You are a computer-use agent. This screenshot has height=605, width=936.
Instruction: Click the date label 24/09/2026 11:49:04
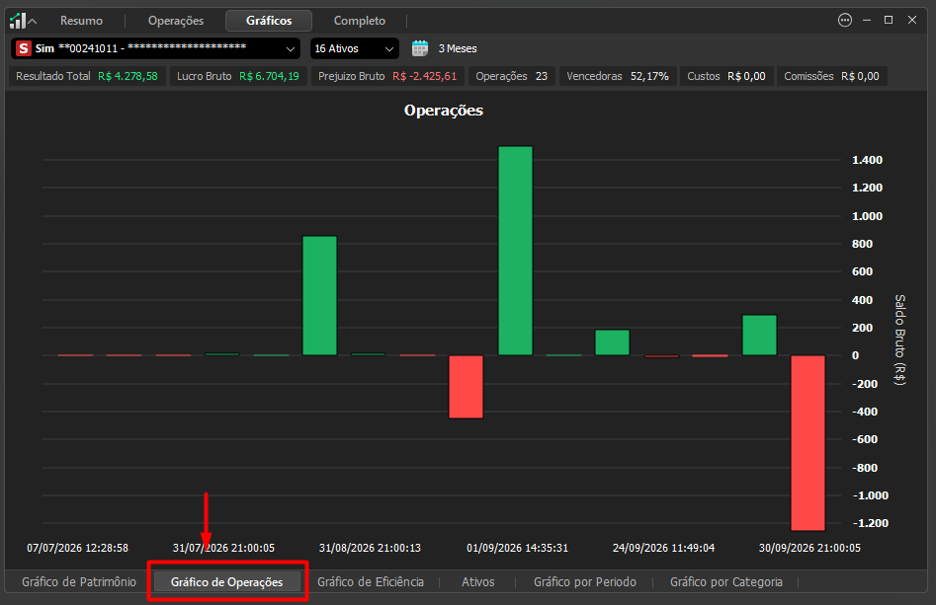[x=663, y=548]
